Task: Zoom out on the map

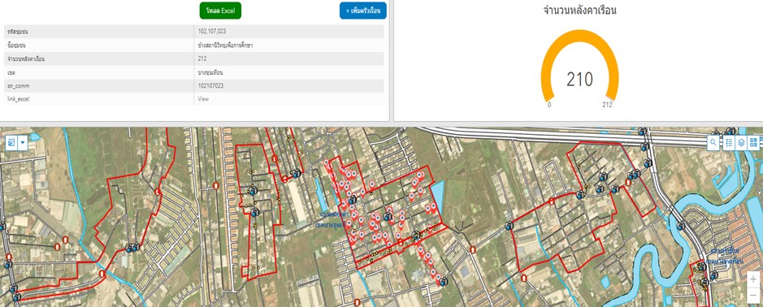Action: pyautogui.click(x=753, y=293)
